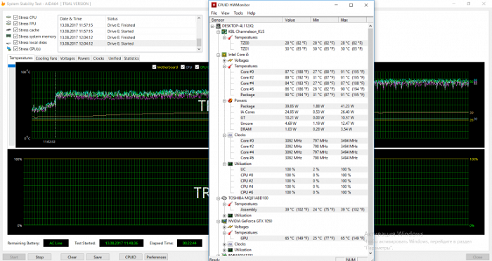Image resolution: width=492 pixels, height=261 pixels.
Task: Open the Tools menu in HWMonitor
Action: click(x=238, y=13)
